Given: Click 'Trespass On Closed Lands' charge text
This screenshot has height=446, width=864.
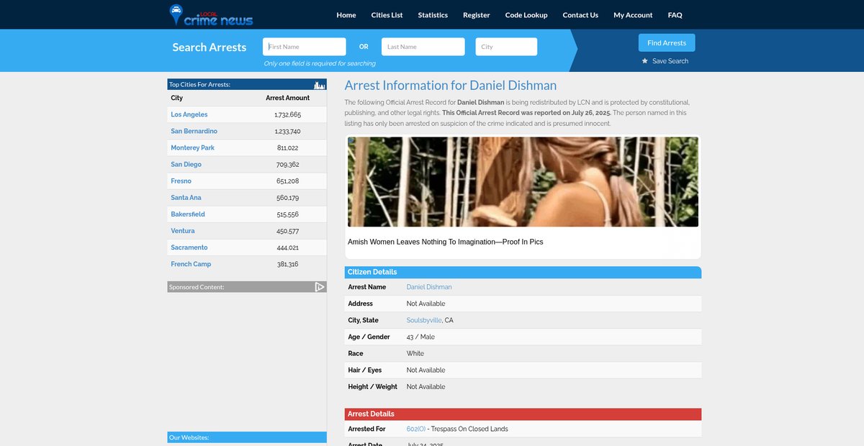Looking at the screenshot, I should 469,429.
